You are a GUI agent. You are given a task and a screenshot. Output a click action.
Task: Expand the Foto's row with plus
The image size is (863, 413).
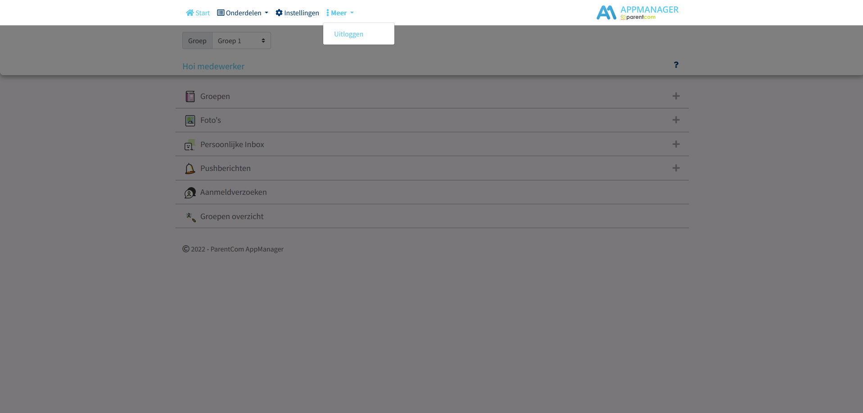[x=676, y=120]
